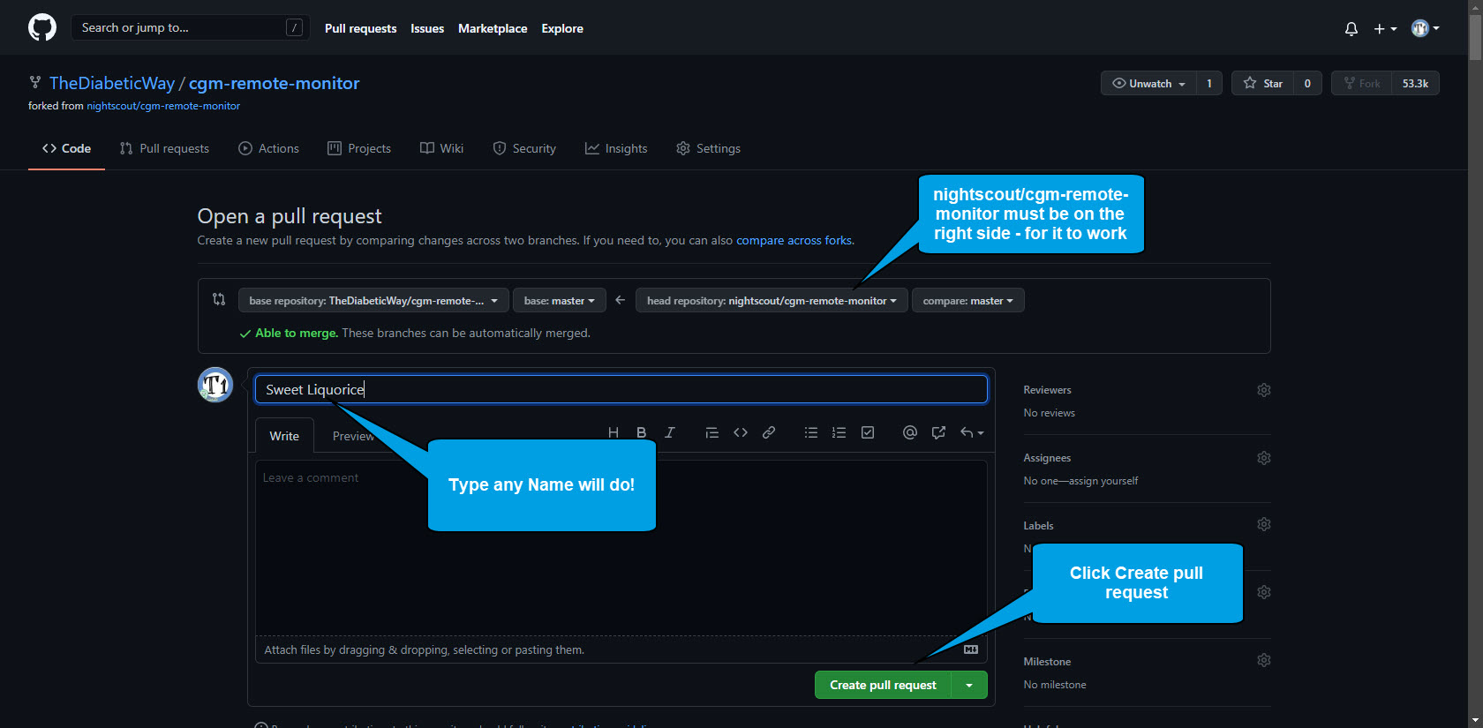Click Create pull request button
This screenshot has width=1483, height=728.
[x=882, y=685]
